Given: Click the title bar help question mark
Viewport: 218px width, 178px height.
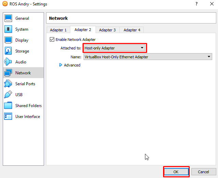Looking at the screenshot, I should [196, 4].
